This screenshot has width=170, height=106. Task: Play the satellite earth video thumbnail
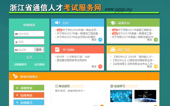tap(145, 96)
